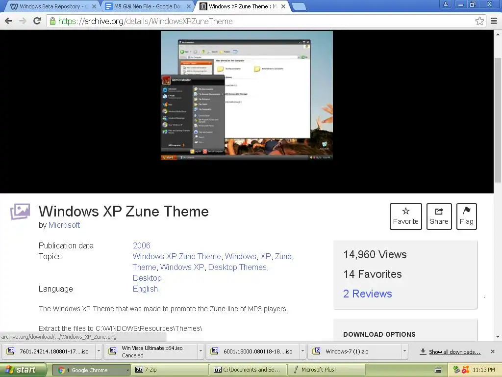Open the Desktop Themes topic link
502x377 pixels.
[x=237, y=268]
